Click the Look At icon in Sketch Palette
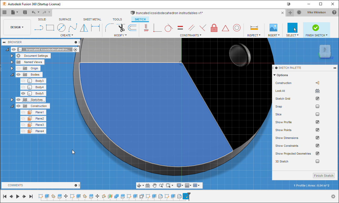Screen dimensions: 339x203 317,91
